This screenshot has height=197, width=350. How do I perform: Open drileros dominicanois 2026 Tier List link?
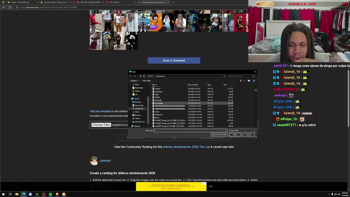(186, 147)
